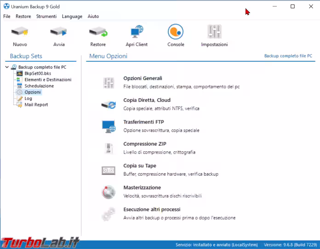The image size is (320, 249).
Task: Click the Log pencil icon in tree
Action: (20, 98)
